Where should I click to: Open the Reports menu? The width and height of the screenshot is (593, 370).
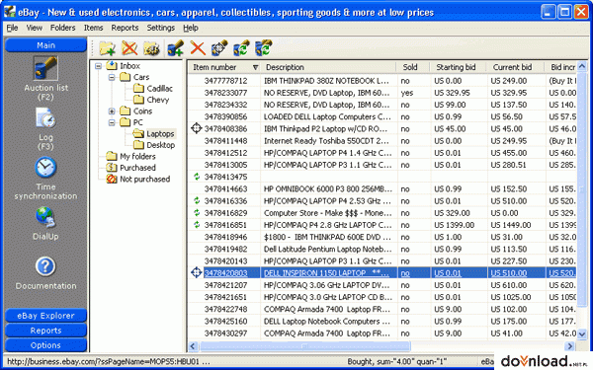pos(125,28)
